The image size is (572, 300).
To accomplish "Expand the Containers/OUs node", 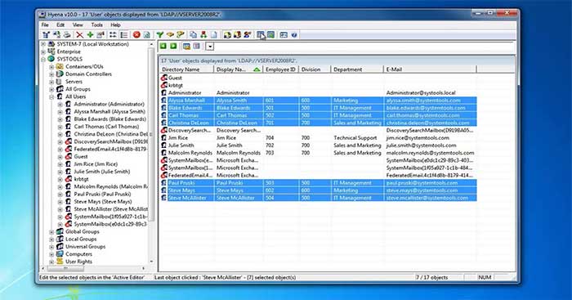I will [x=51, y=67].
